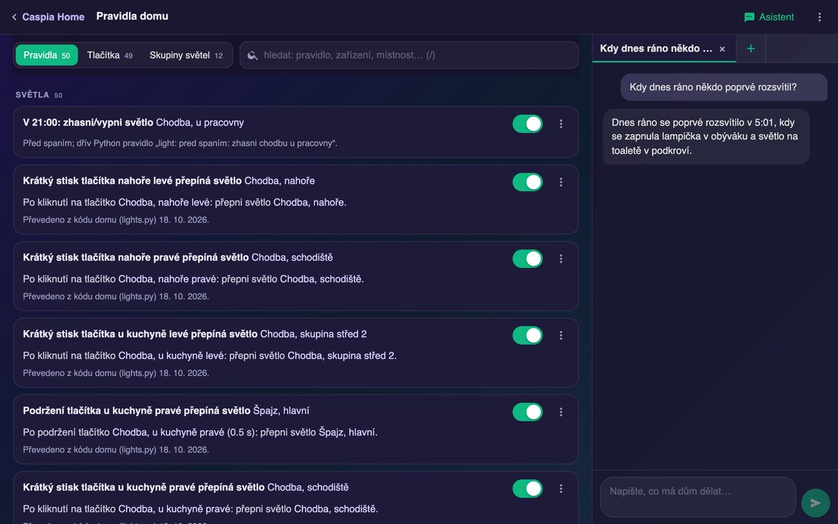Toggle off the 'nahoře pravé' schodiště rule

527,259
